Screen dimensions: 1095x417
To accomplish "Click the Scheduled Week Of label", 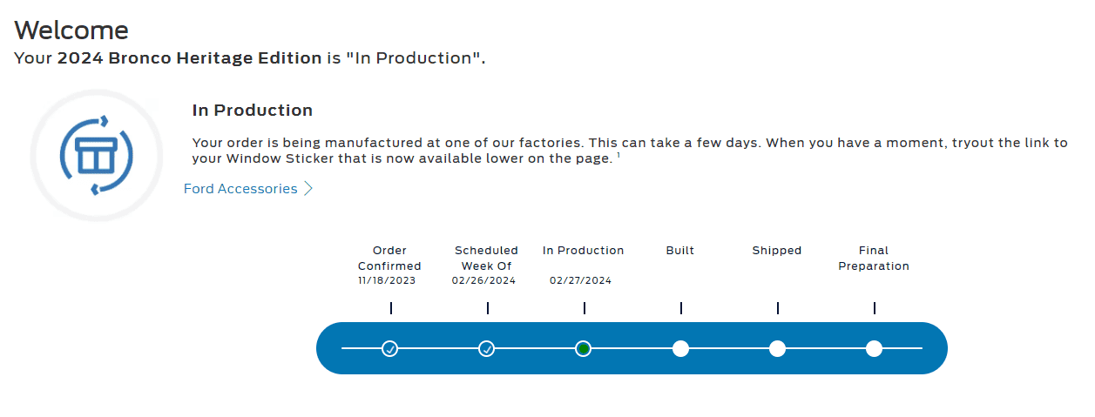I will pos(486,259).
